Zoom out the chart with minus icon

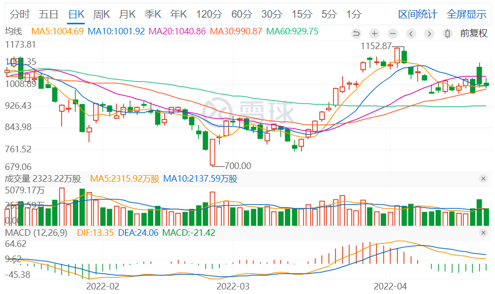coord(393,34)
